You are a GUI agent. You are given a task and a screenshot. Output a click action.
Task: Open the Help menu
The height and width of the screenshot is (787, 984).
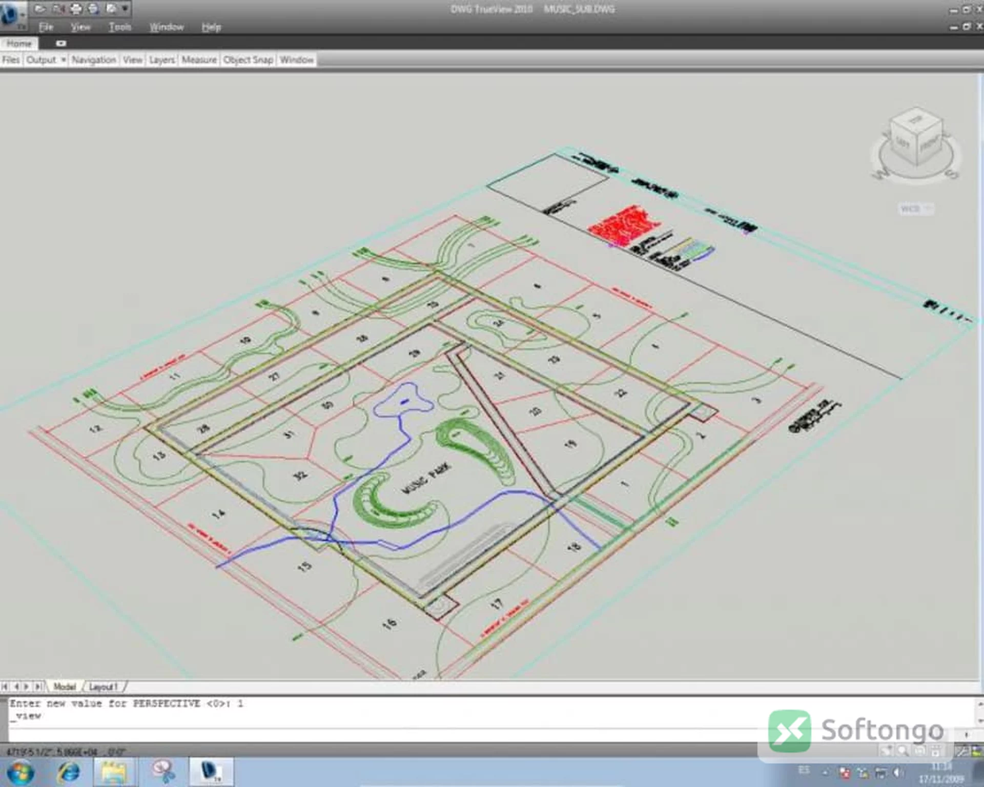[211, 27]
